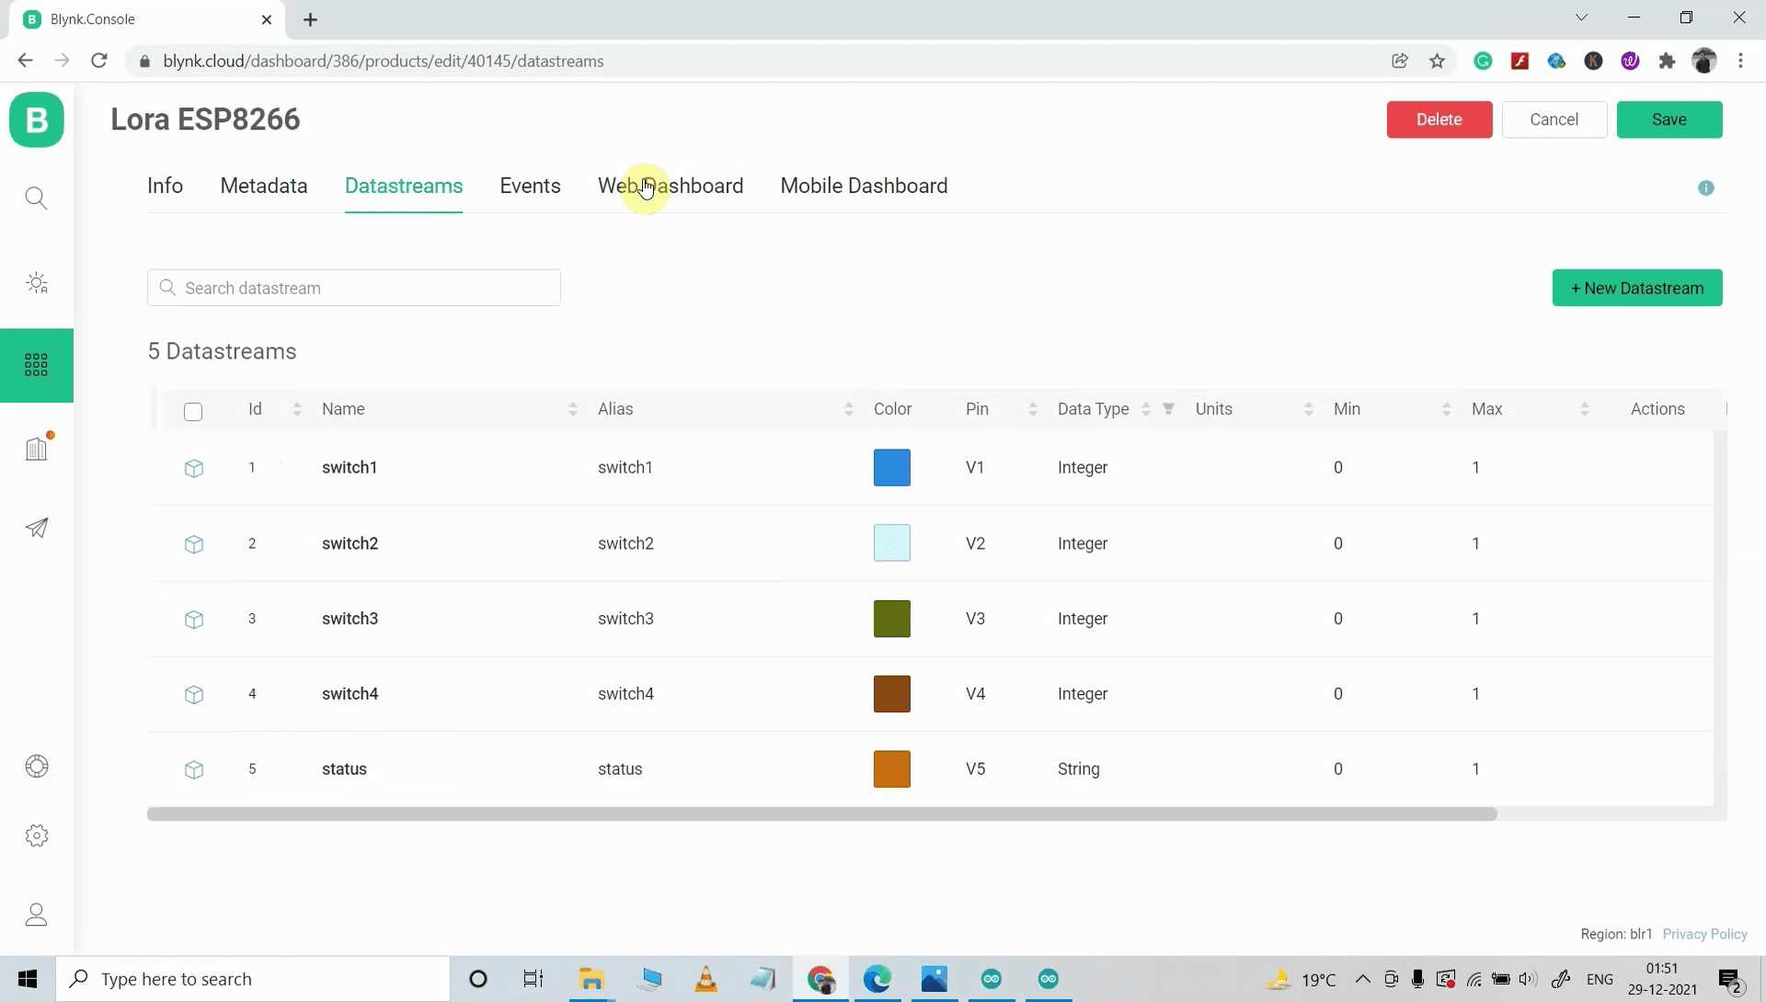Click the paper plane icon in sidebar

[x=37, y=527]
